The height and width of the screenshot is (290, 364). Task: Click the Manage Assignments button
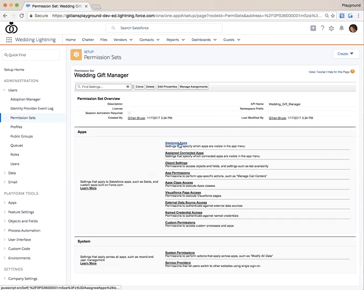click(x=194, y=86)
